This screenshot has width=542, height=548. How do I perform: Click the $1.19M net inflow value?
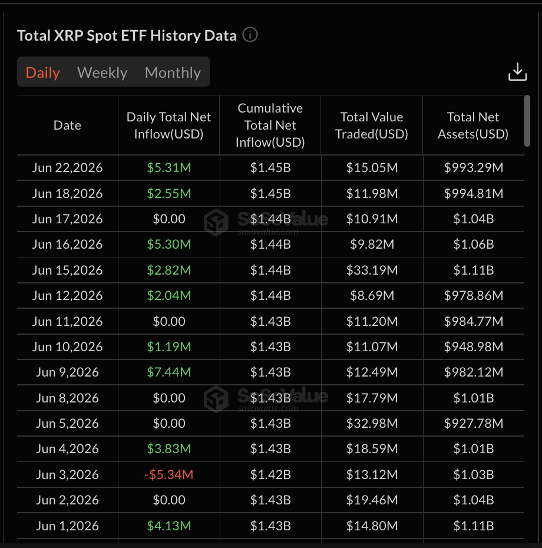coord(168,346)
